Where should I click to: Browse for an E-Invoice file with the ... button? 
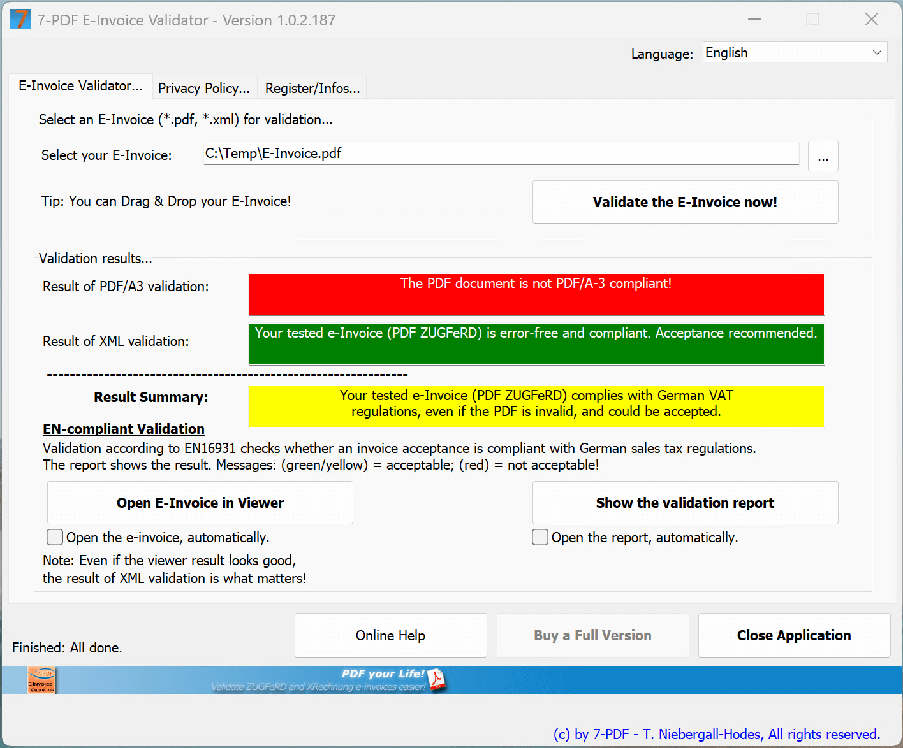click(823, 156)
